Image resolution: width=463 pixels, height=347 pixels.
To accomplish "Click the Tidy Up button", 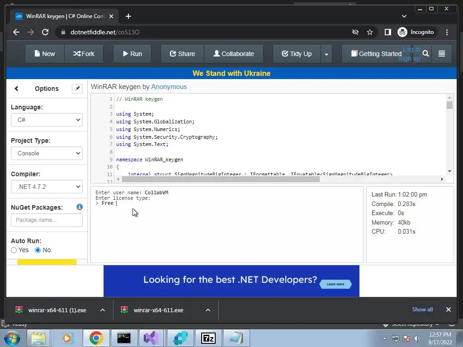I will (x=297, y=54).
